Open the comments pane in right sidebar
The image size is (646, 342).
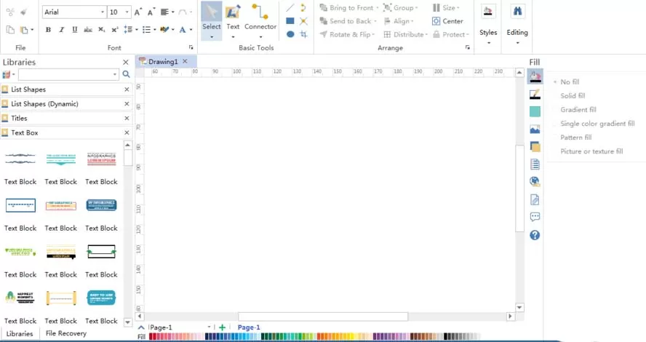tap(535, 217)
